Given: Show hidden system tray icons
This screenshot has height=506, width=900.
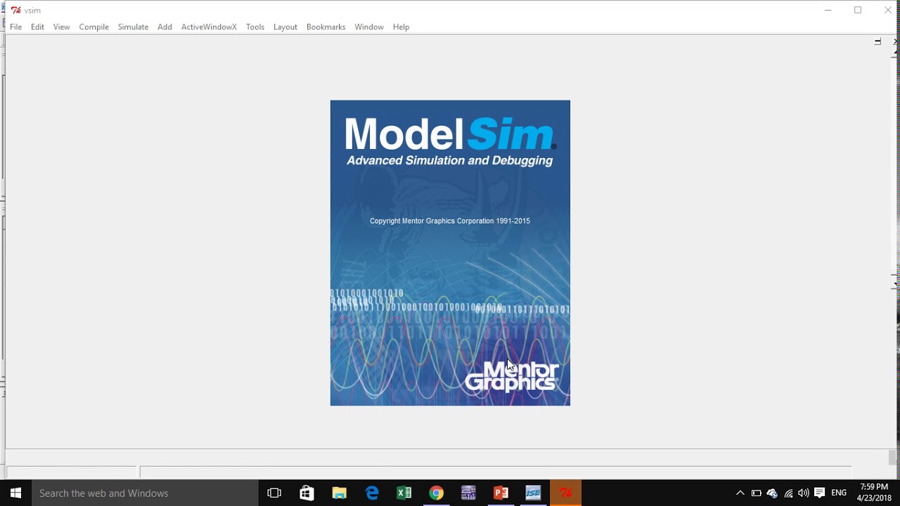Looking at the screenshot, I should [x=740, y=493].
